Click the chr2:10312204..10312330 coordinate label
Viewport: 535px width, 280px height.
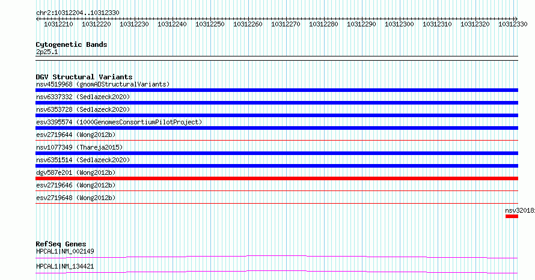(78, 13)
